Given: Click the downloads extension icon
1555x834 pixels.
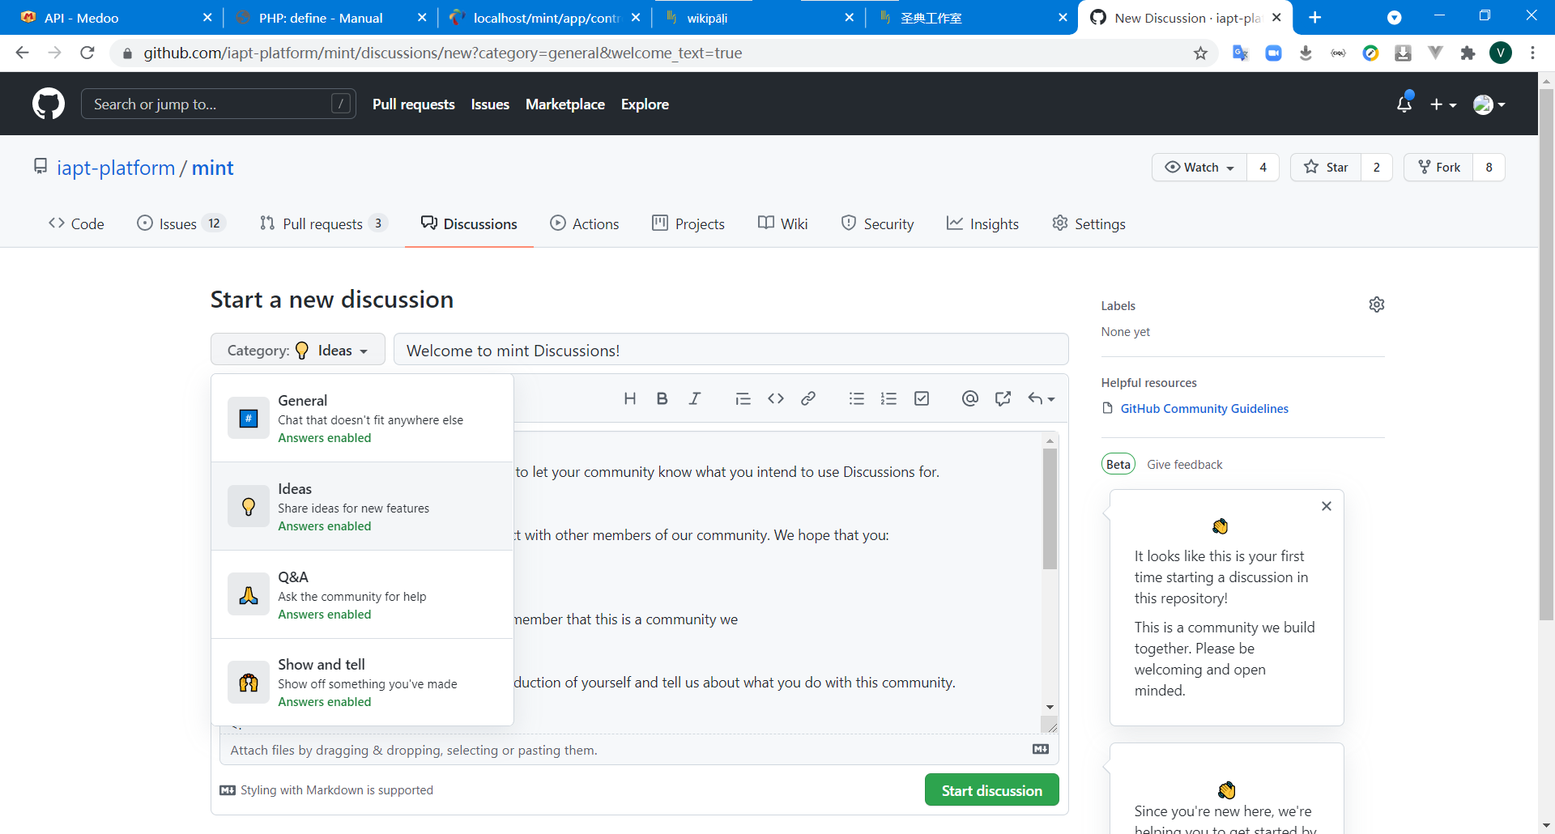Looking at the screenshot, I should pyautogui.click(x=1306, y=53).
